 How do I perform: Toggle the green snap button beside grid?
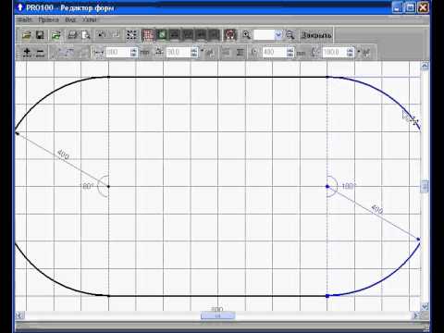(162, 35)
